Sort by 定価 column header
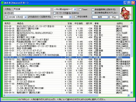Image resolution: width=136 pixels, height=102 pixels. tap(67, 23)
